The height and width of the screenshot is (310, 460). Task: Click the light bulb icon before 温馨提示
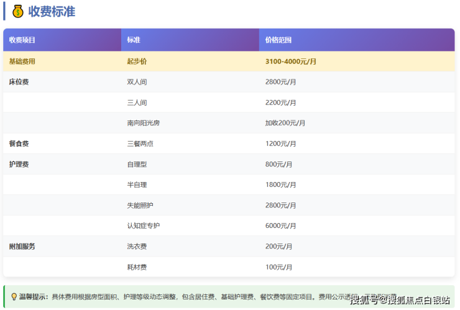point(14,297)
